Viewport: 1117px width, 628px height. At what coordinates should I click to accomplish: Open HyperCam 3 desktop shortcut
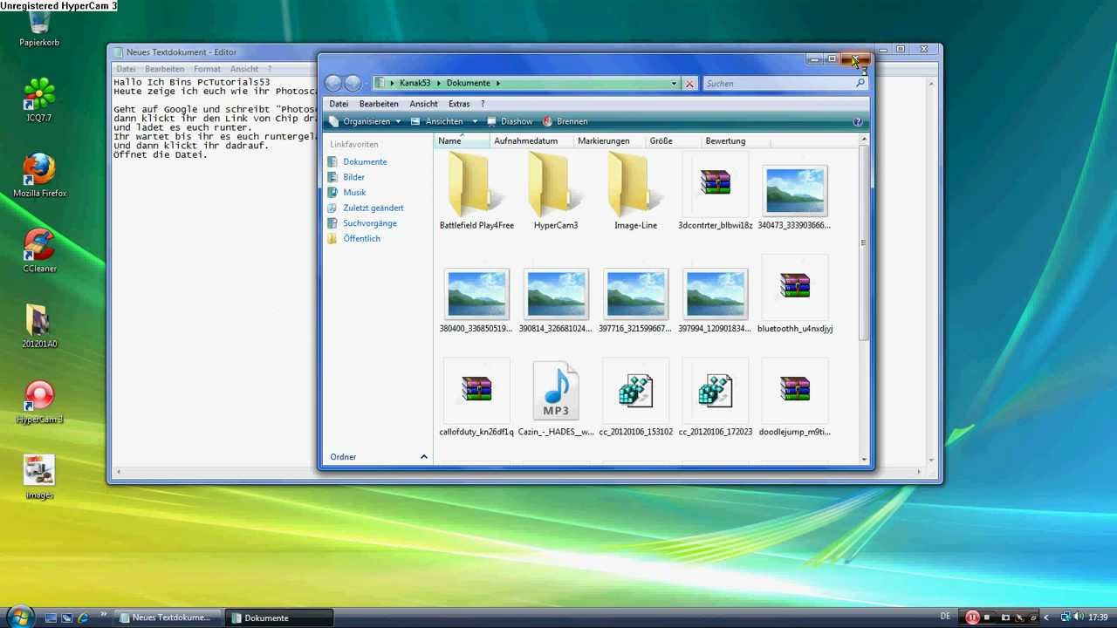39,401
